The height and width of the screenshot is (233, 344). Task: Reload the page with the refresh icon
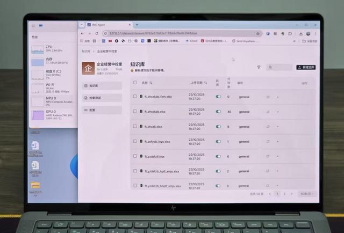click(97, 33)
